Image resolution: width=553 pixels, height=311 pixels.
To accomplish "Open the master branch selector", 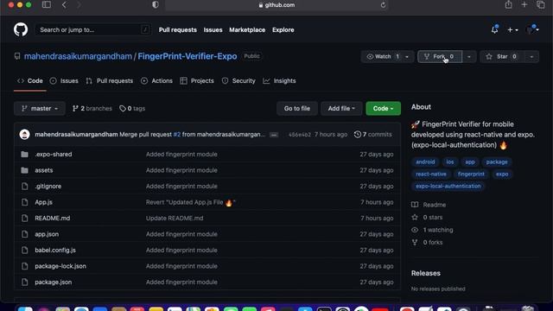I will 40,108.
